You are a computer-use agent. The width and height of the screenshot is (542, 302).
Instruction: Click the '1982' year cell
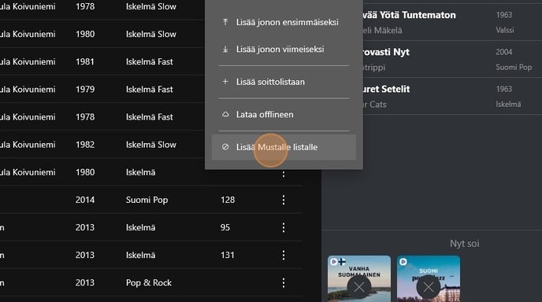85,145
